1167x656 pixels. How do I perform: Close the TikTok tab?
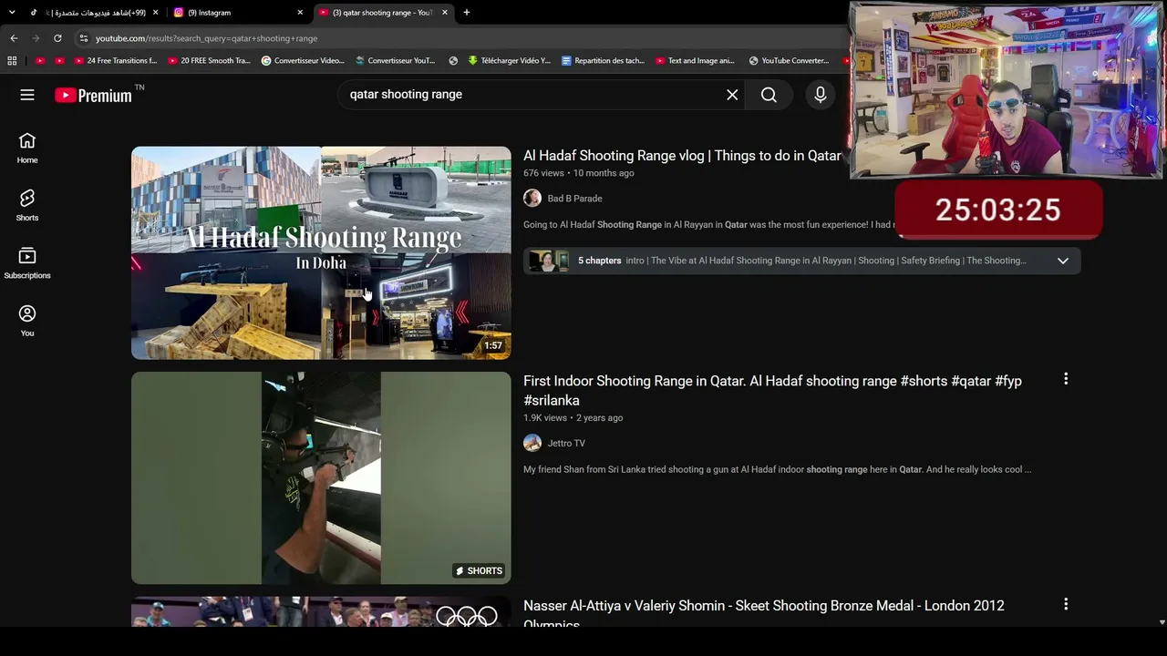pyautogui.click(x=156, y=13)
